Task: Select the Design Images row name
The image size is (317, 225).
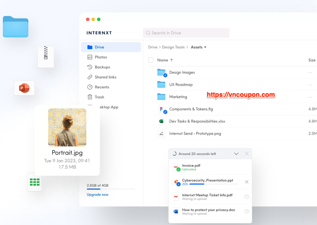Action: pyautogui.click(x=182, y=72)
